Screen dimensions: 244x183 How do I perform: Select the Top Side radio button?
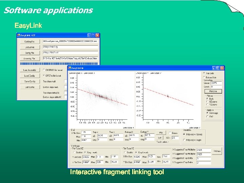pos(204,73)
